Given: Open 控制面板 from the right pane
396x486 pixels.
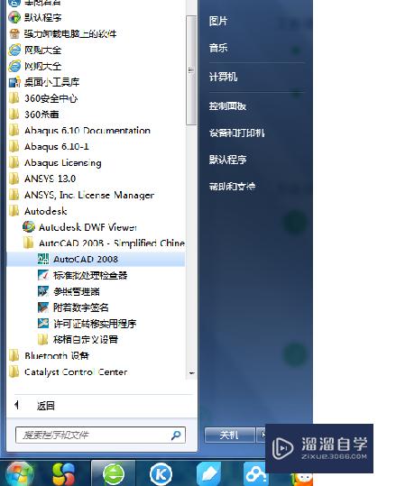Looking at the screenshot, I should point(227,106).
